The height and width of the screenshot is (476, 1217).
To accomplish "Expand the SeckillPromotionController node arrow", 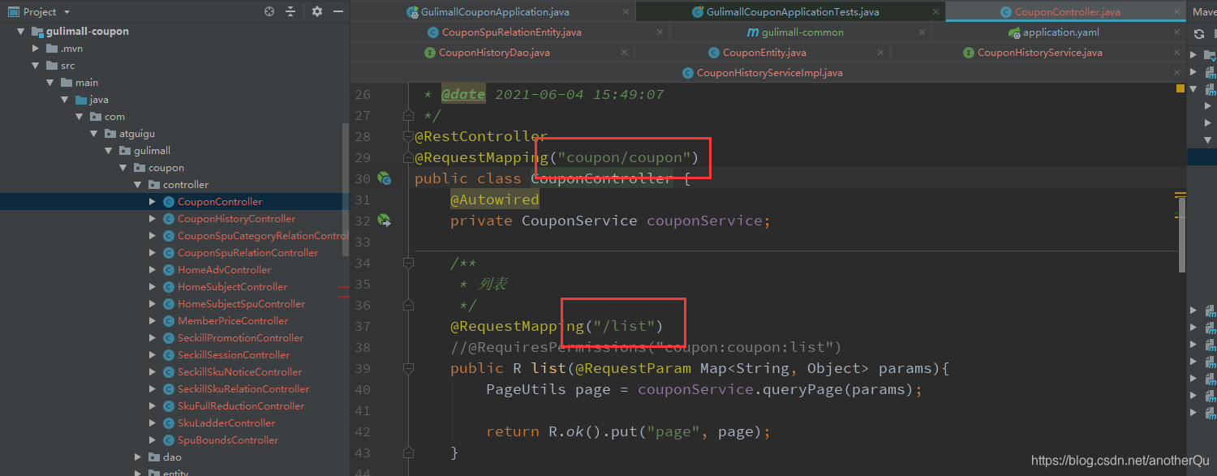I will tap(153, 338).
